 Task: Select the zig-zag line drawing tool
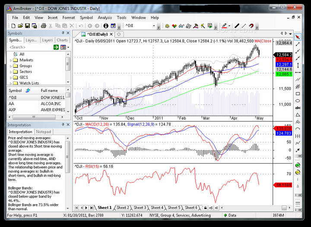[x=298, y=143]
